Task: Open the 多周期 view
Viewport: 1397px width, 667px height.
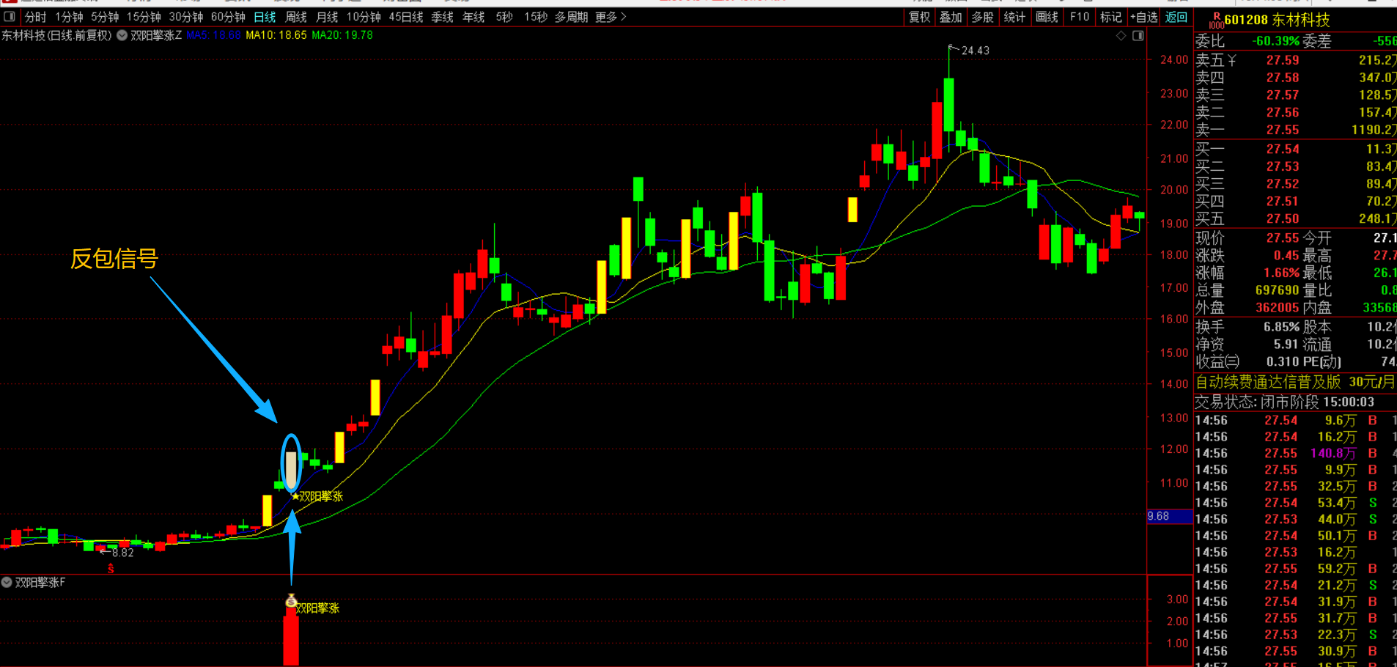Action: (x=571, y=17)
